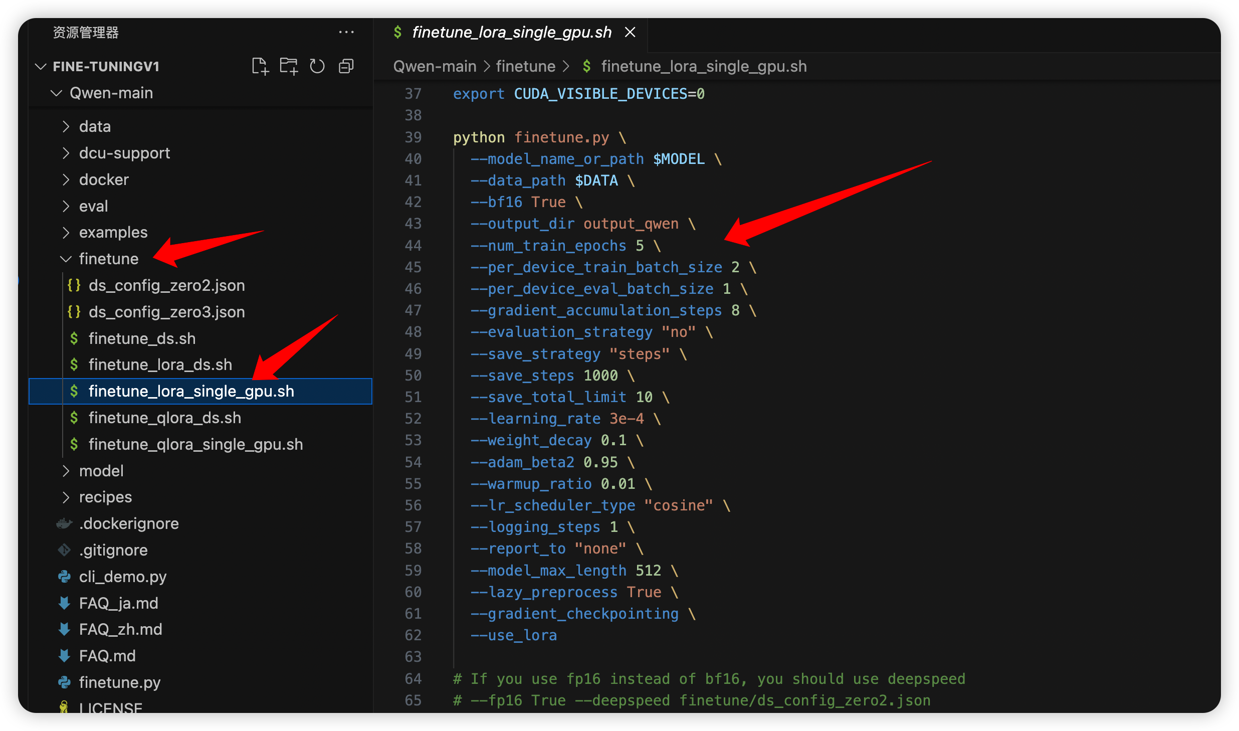Click line number 44 in gutter
The width and height of the screenshot is (1239, 731).
tap(413, 246)
